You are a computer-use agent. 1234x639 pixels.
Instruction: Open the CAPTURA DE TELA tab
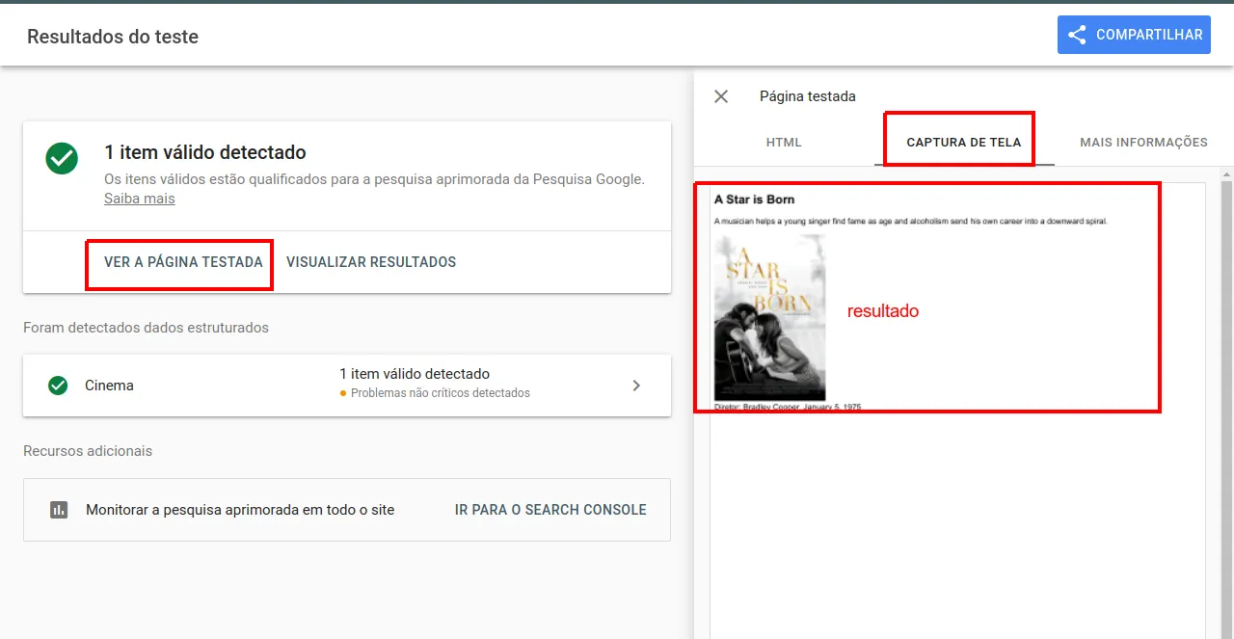[x=964, y=142]
